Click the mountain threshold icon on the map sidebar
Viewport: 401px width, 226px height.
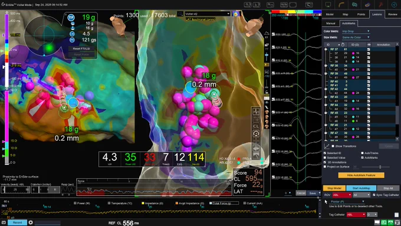tap(267, 33)
